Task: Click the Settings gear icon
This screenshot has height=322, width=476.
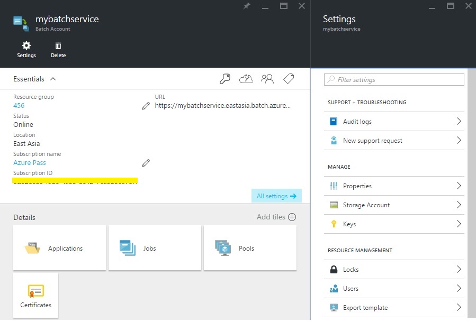Action: [x=26, y=46]
